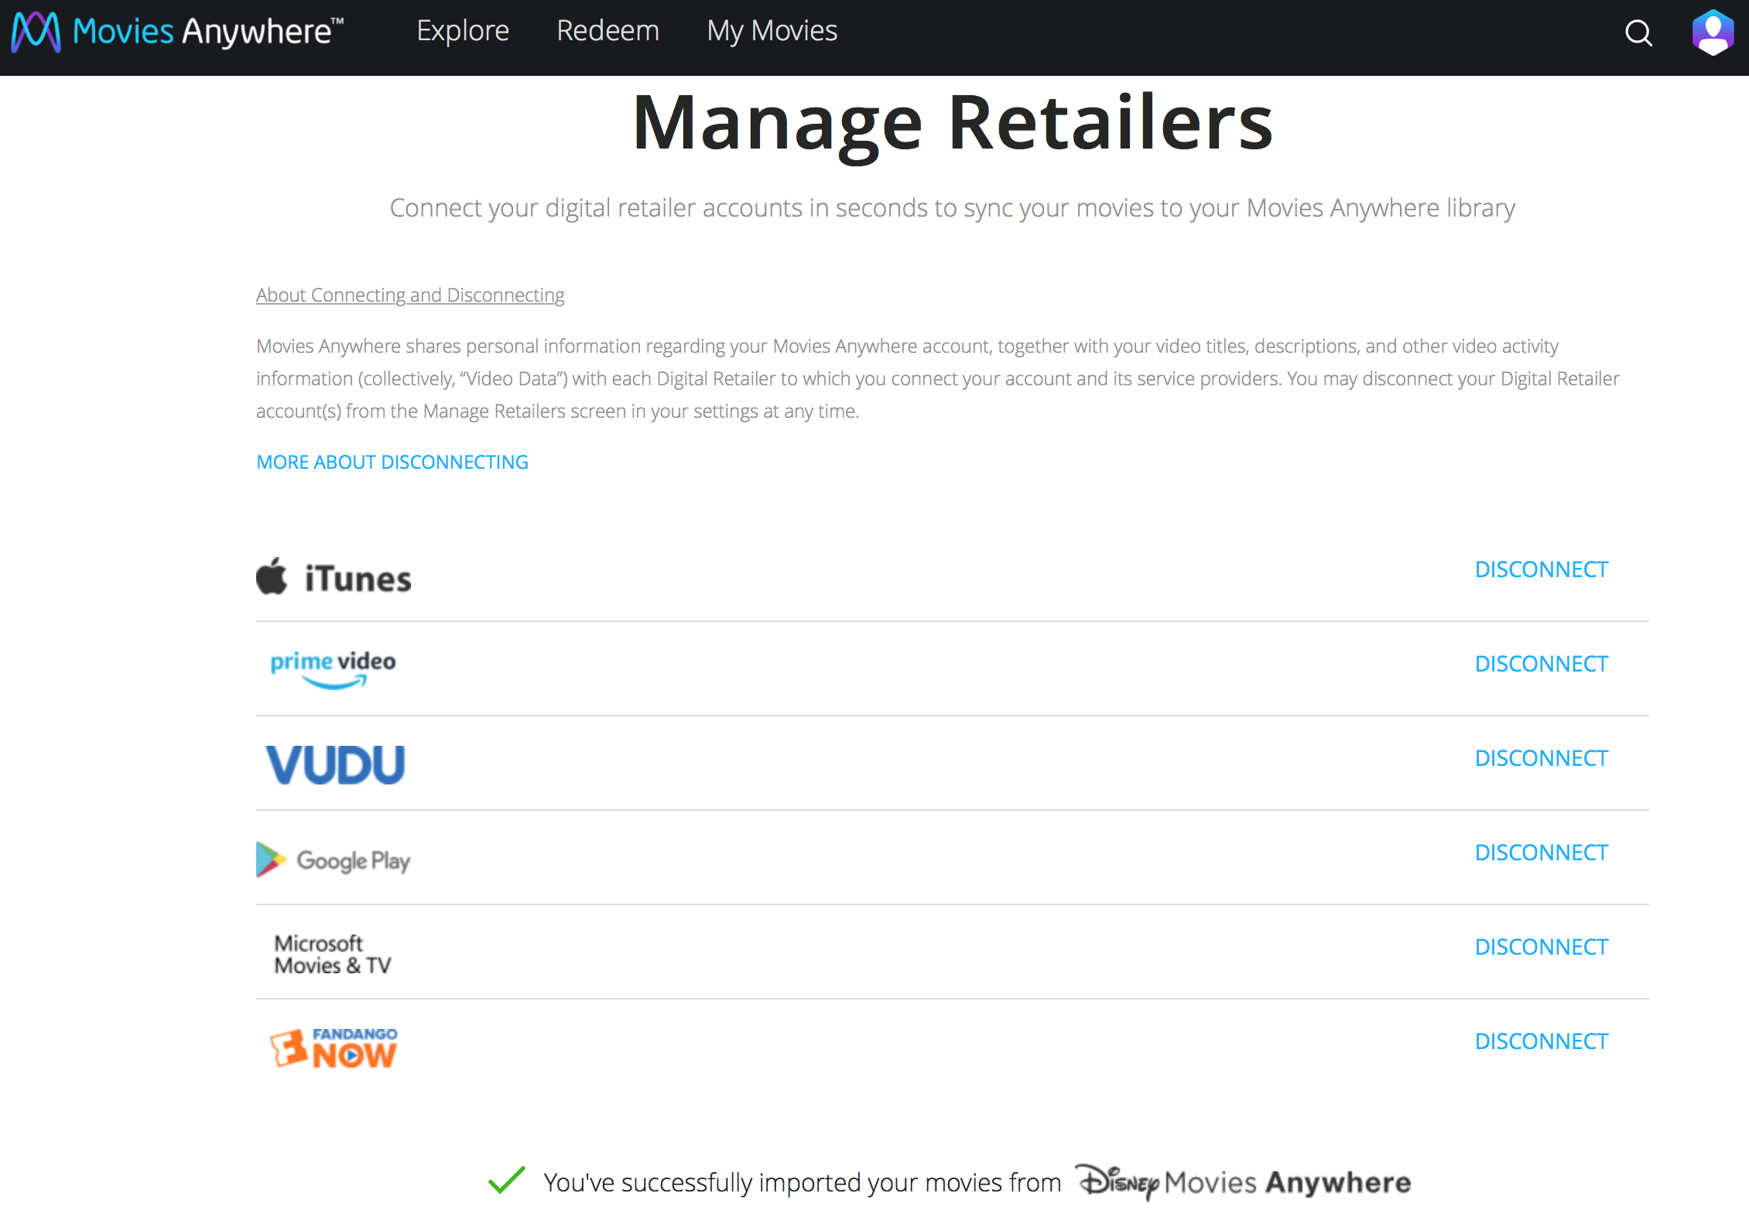The image size is (1749, 1210).
Task: Open My Movies in the navigation
Action: tap(772, 31)
